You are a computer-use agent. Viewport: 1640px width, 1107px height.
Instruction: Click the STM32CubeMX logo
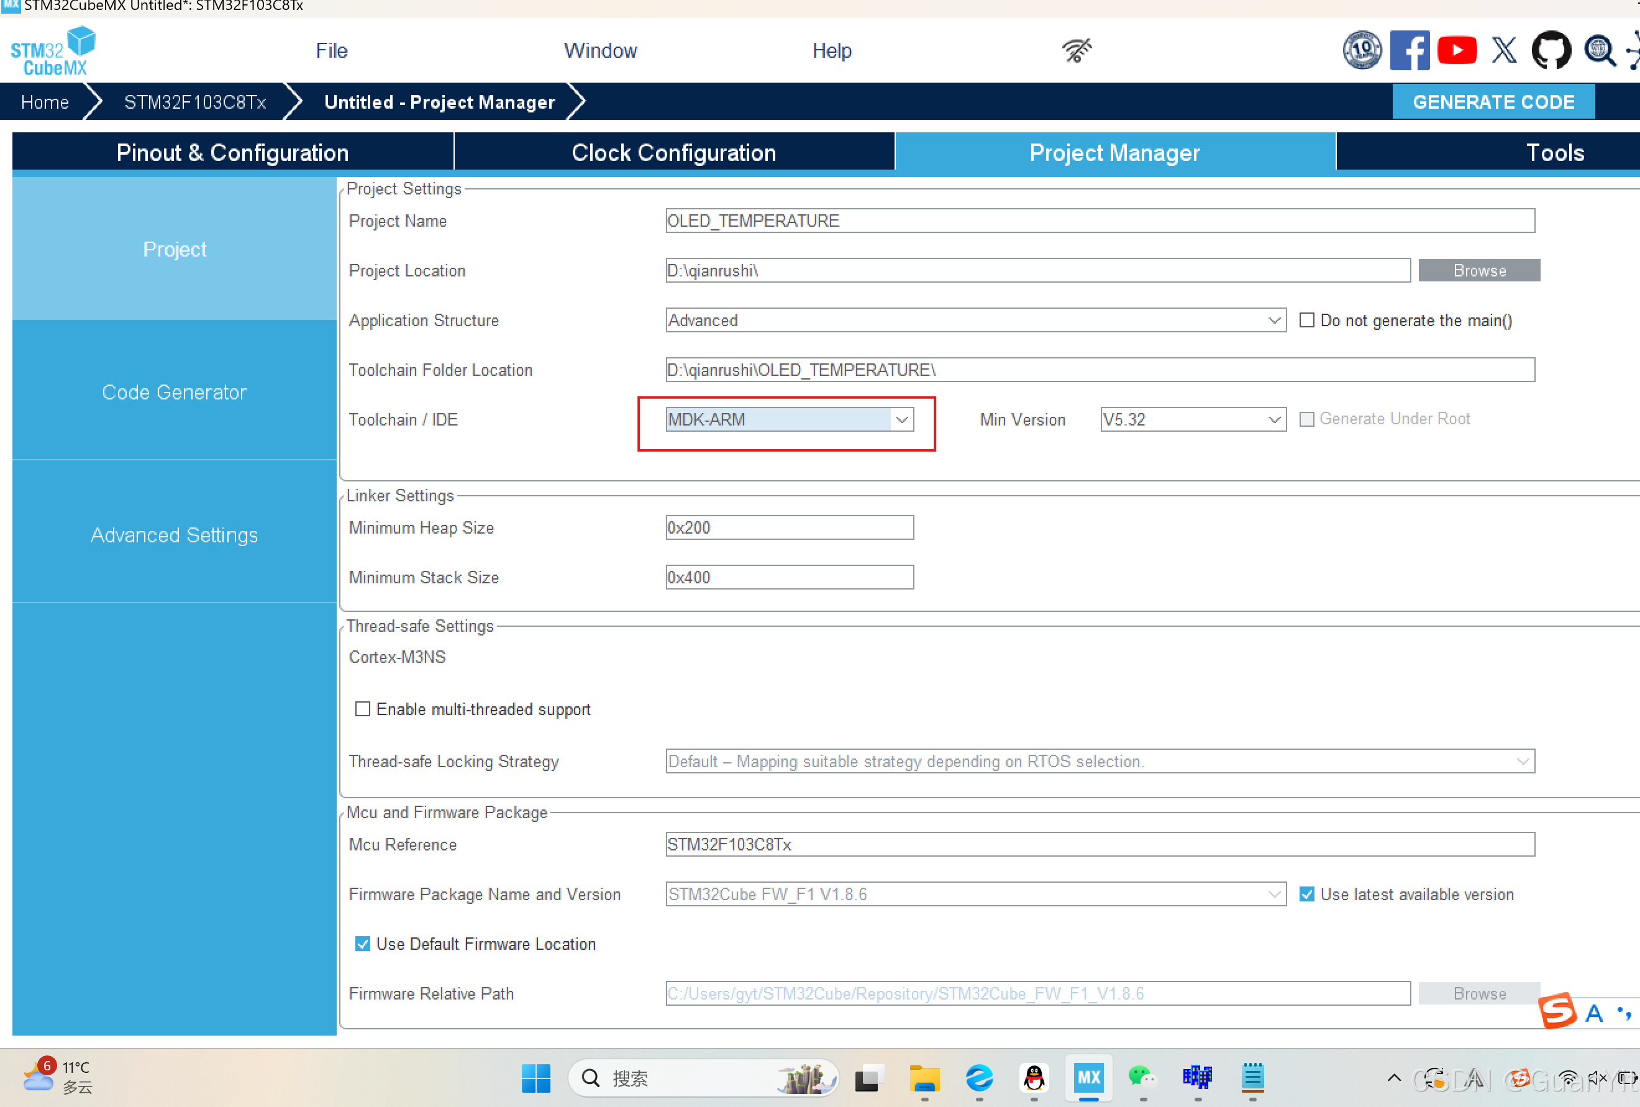coord(53,50)
